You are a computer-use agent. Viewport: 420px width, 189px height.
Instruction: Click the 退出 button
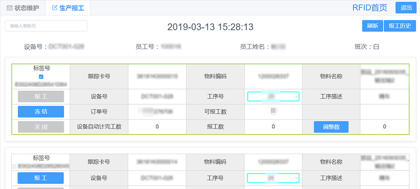(406, 7)
